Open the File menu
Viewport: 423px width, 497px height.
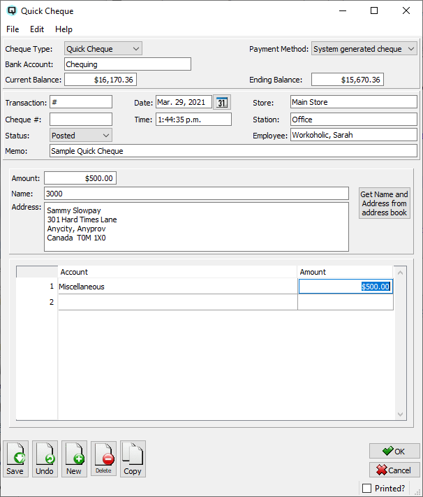(x=13, y=29)
